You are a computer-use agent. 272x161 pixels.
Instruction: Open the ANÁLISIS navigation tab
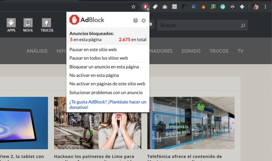37,51
